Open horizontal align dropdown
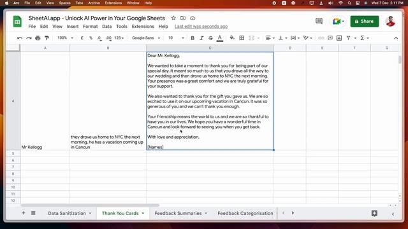408x229 pixels. click(x=270, y=38)
